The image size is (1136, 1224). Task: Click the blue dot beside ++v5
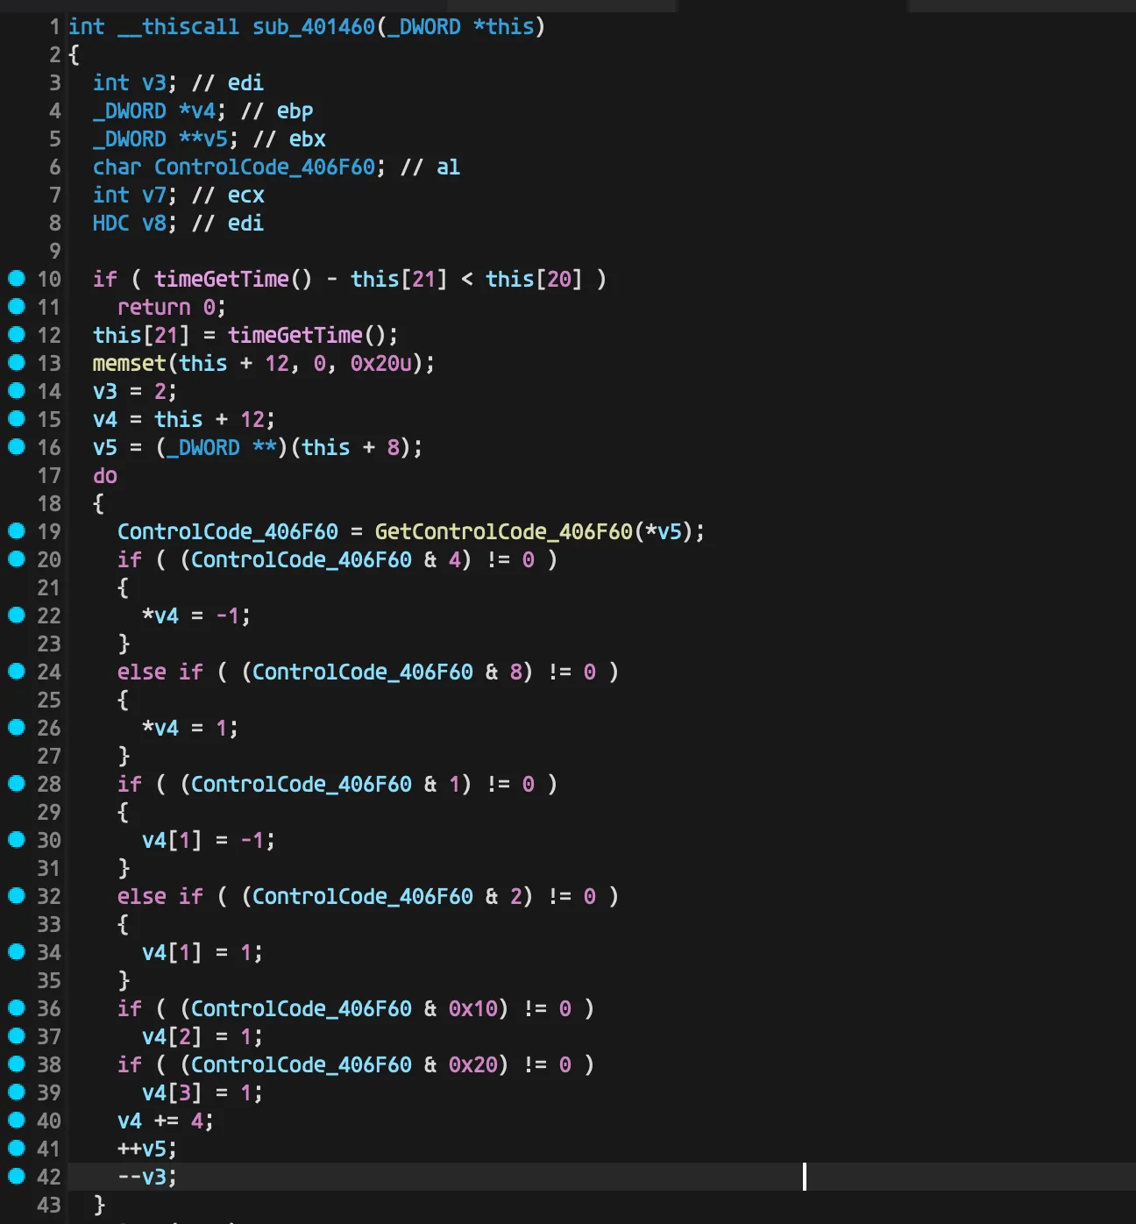[x=17, y=1149]
